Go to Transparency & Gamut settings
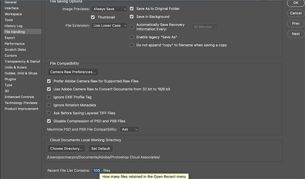Viewport: 305px width, 179px height. pyautogui.click(x=22, y=62)
